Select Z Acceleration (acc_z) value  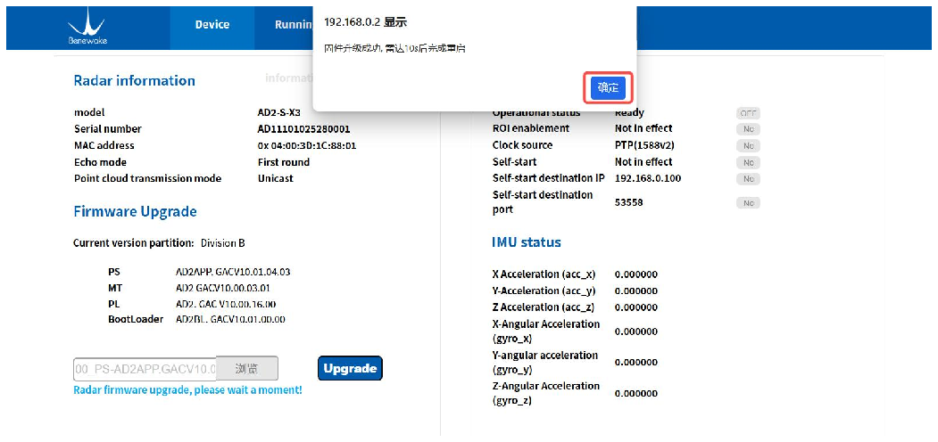pyautogui.click(x=636, y=307)
